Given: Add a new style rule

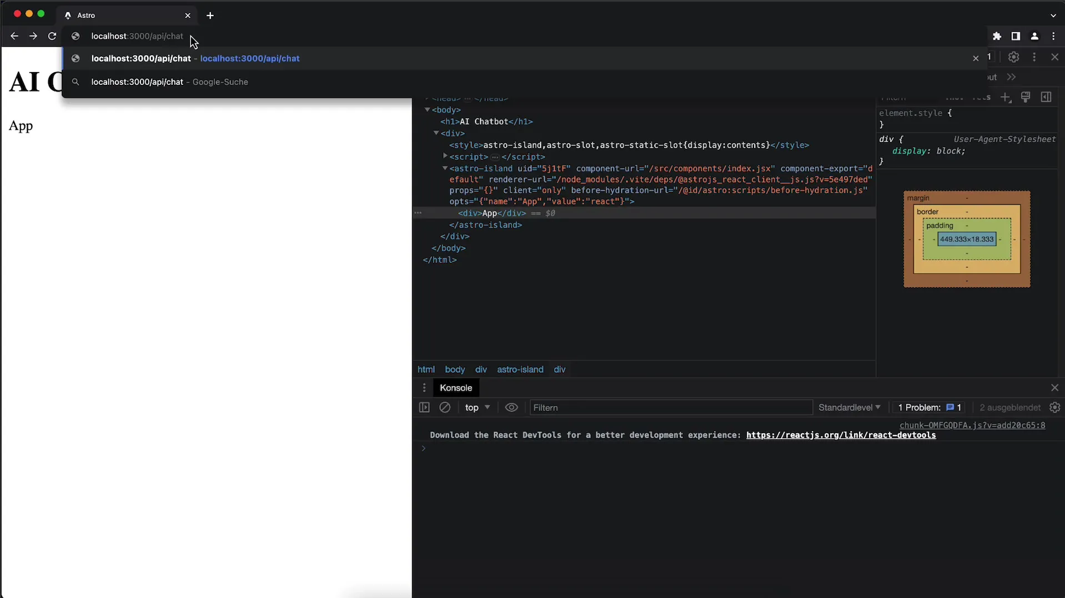Looking at the screenshot, I should click(1006, 98).
